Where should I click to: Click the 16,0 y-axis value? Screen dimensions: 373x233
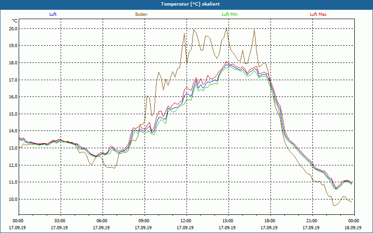pos(13,97)
